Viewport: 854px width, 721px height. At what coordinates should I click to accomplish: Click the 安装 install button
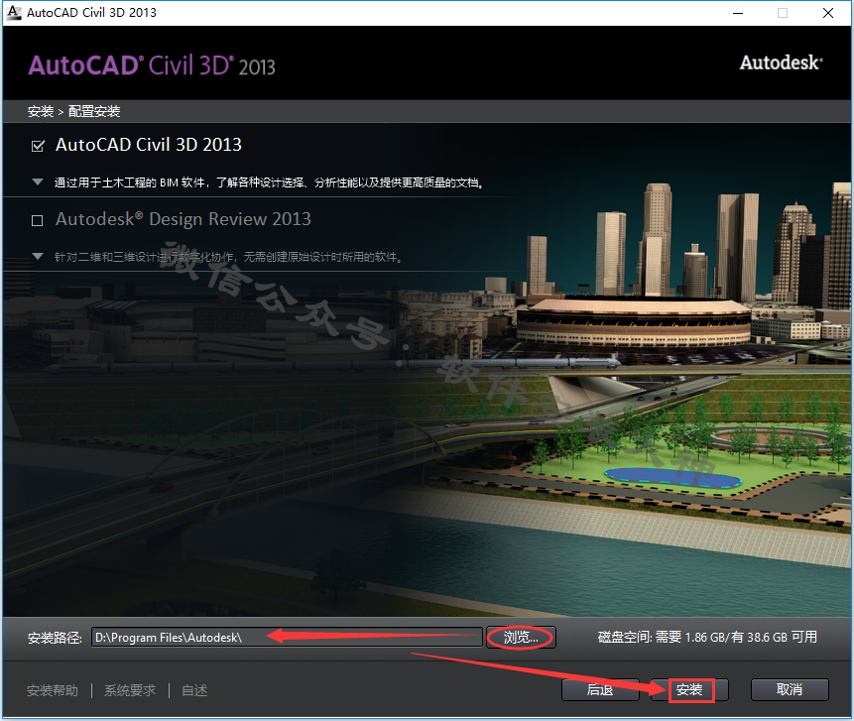689,690
